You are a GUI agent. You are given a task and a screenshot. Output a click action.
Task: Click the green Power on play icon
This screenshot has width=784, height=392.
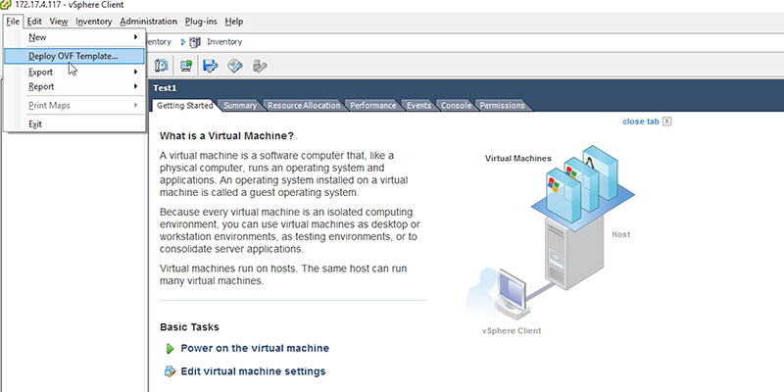pyautogui.click(x=170, y=349)
